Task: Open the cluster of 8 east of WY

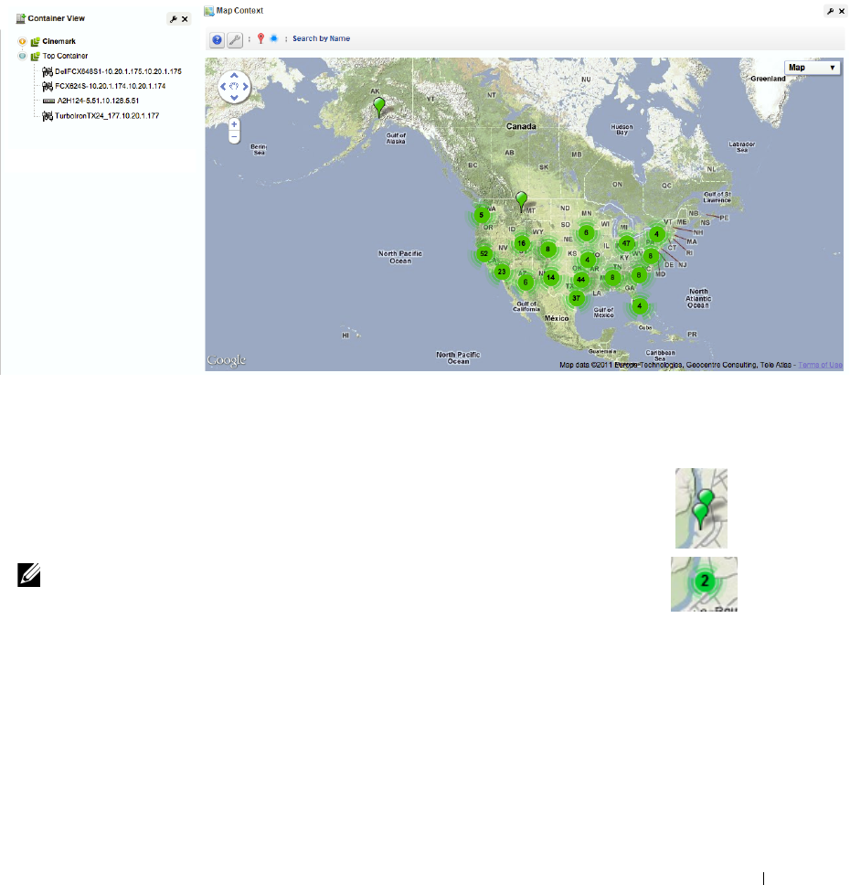Action: pos(548,250)
